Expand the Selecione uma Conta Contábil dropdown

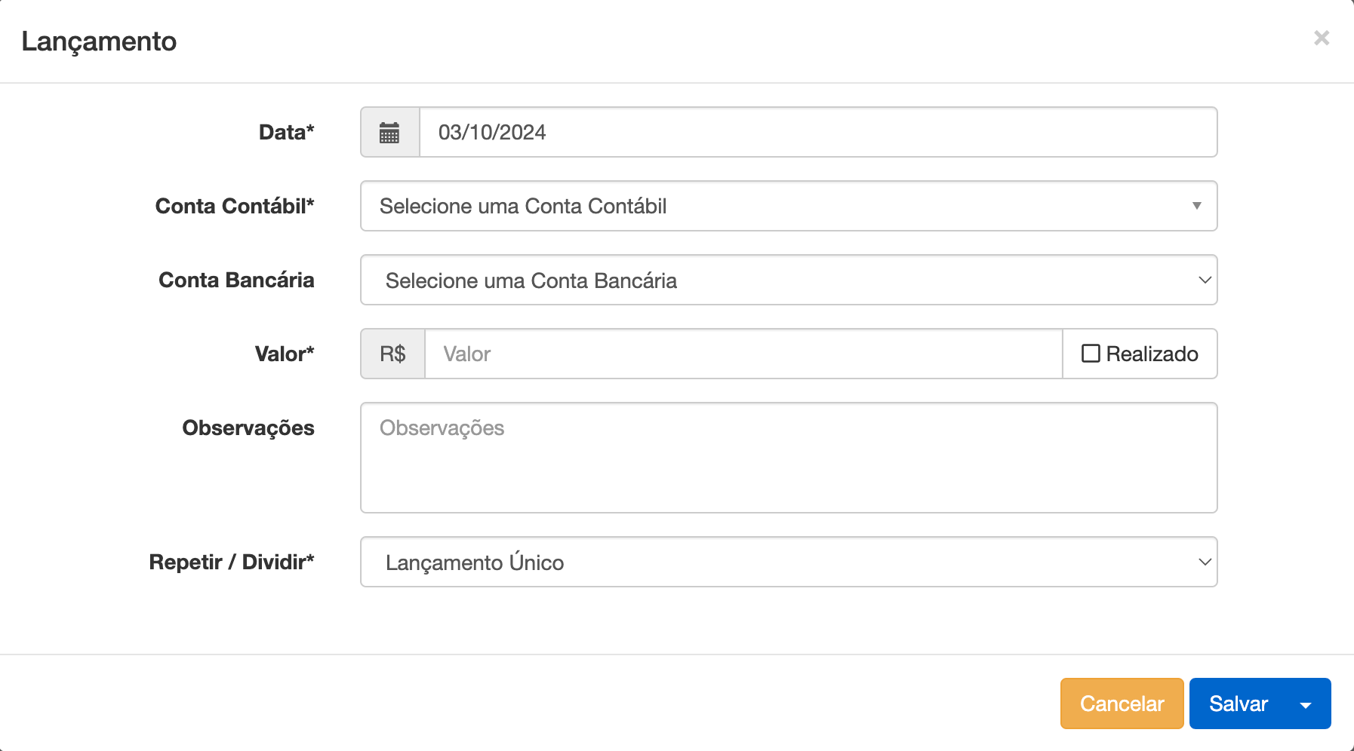[x=788, y=206]
